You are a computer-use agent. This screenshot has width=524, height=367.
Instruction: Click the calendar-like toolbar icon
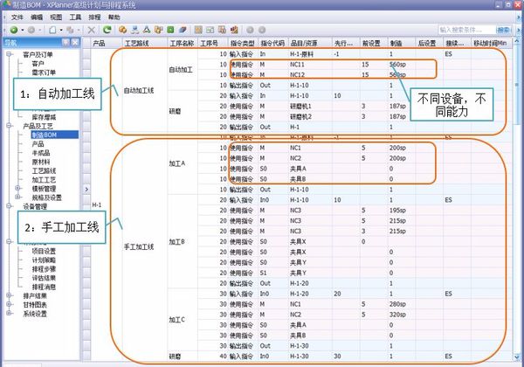click(210, 30)
